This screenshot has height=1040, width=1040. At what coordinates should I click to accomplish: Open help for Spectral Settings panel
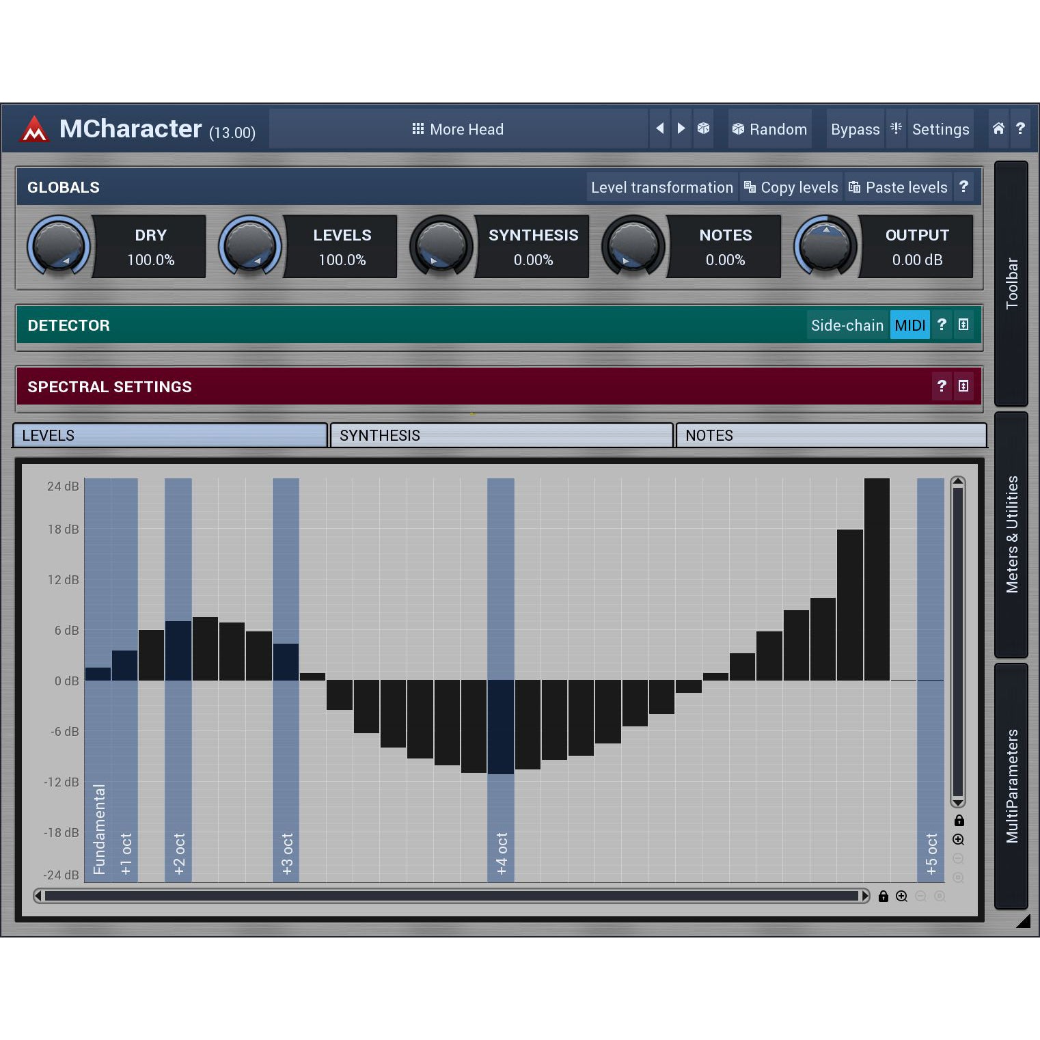(942, 386)
